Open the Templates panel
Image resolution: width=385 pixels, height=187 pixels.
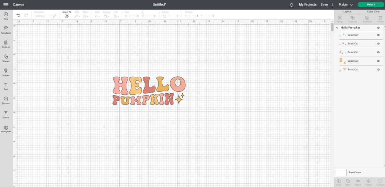6,30
